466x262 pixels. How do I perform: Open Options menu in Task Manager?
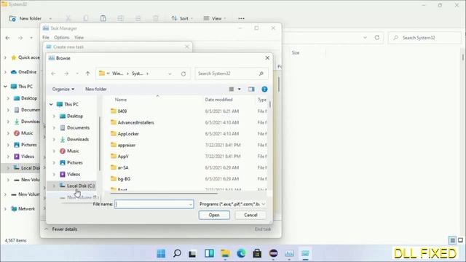coord(61,37)
